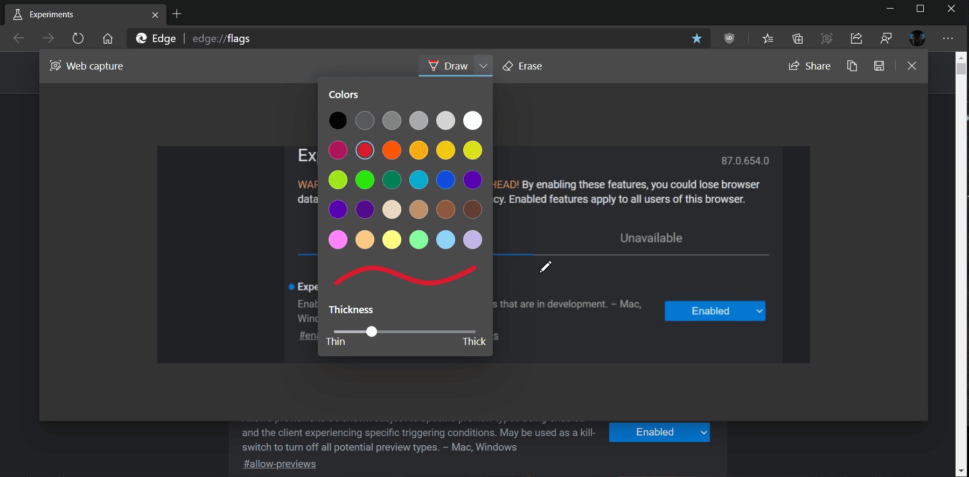Viewport: 969px width, 477px height.
Task: Open the home page
Action: (108, 38)
